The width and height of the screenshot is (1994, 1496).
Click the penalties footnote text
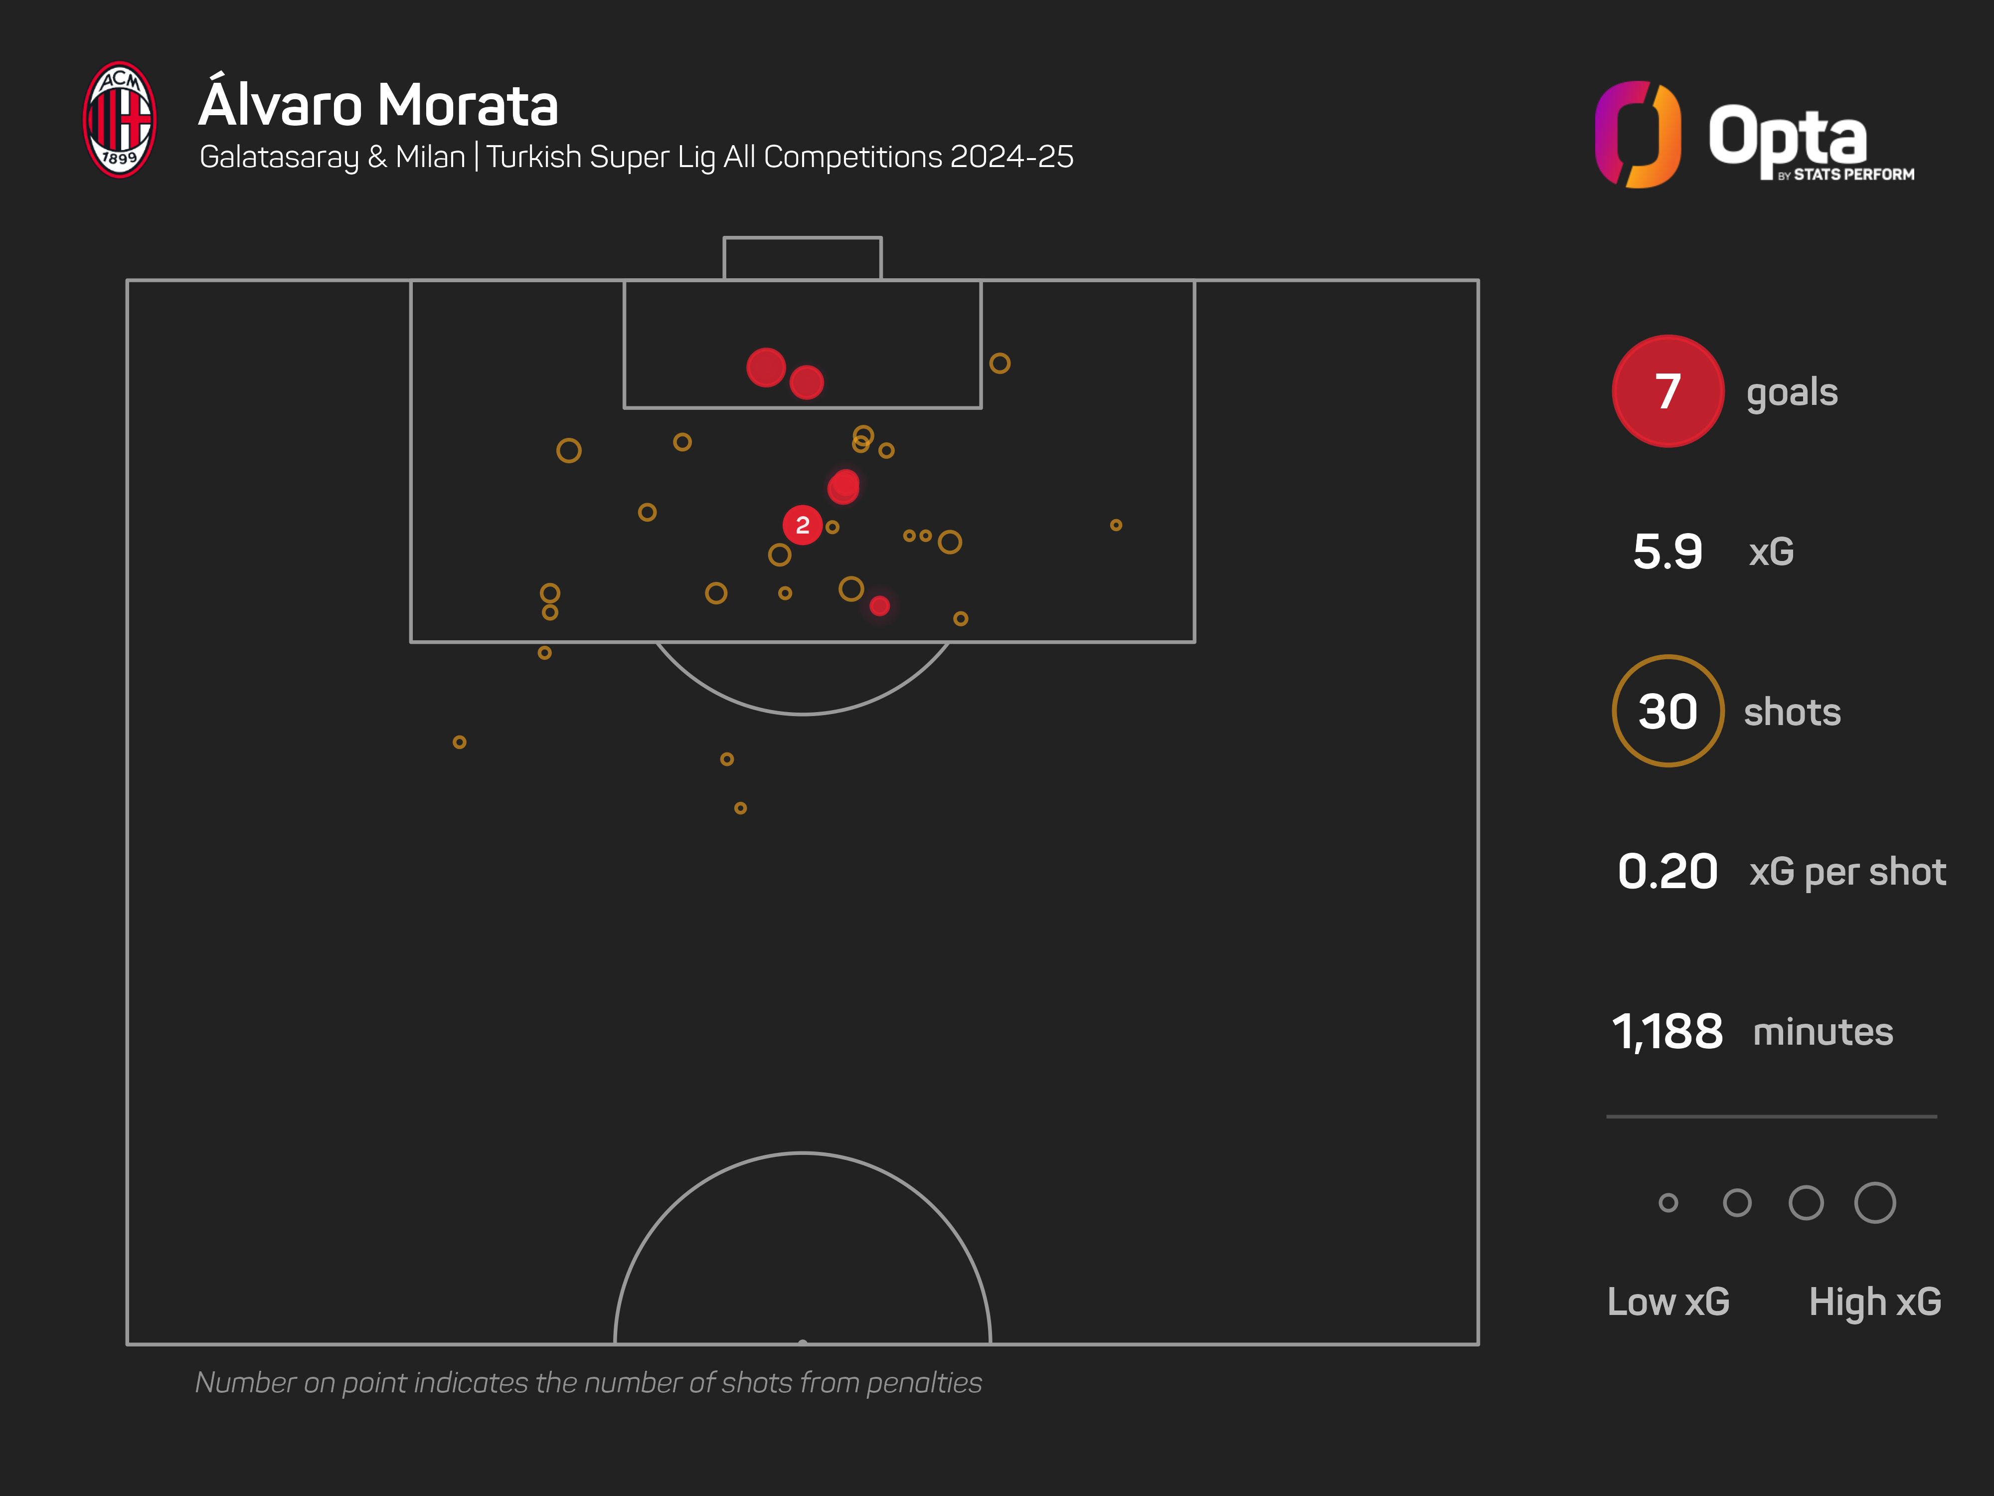(588, 1382)
